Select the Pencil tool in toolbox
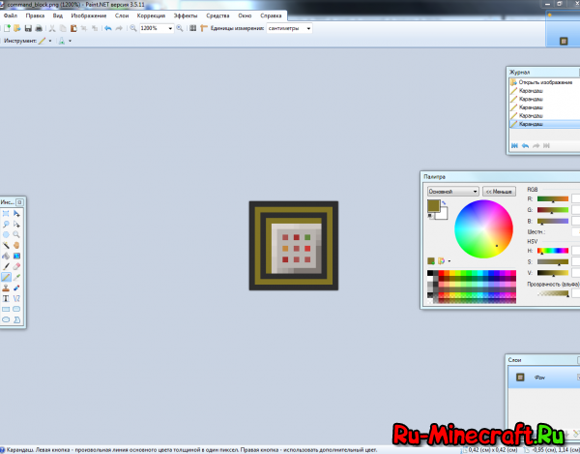The width and height of the screenshot is (580, 454). [6, 277]
